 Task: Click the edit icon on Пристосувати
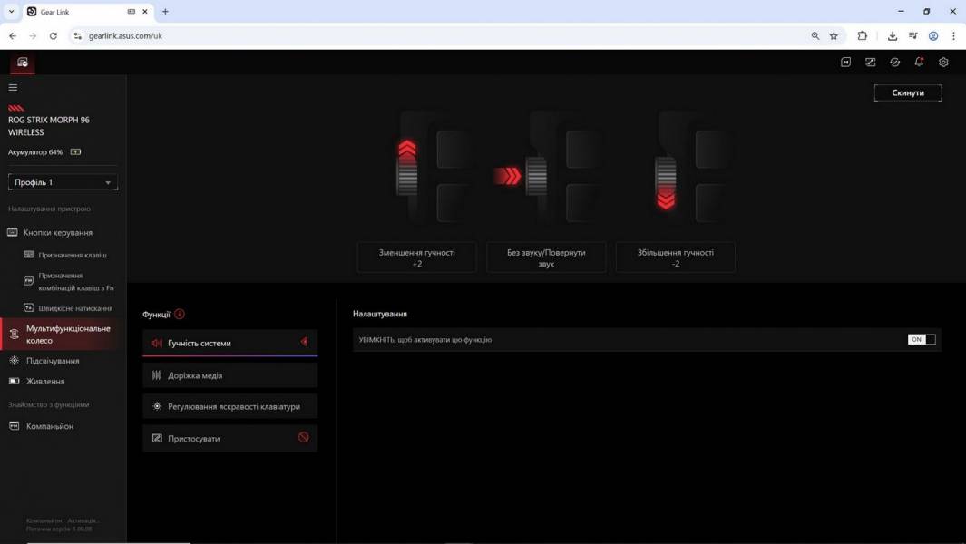pos(157,439)
